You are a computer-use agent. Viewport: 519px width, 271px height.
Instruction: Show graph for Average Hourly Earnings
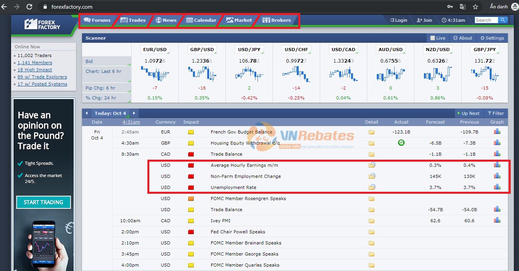click(497, 165)
